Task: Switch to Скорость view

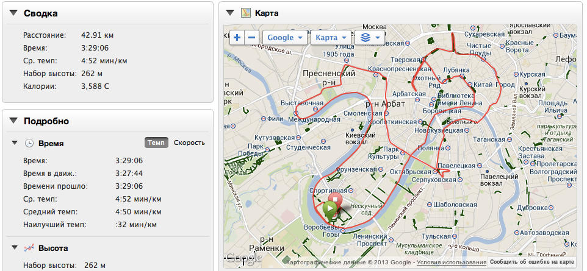Action: pyautogui.click(x=189, y=143)
